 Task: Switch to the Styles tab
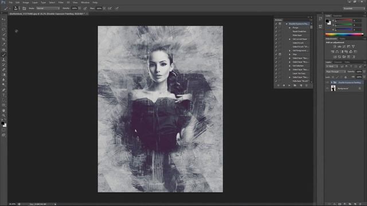[x=342, y=38]
